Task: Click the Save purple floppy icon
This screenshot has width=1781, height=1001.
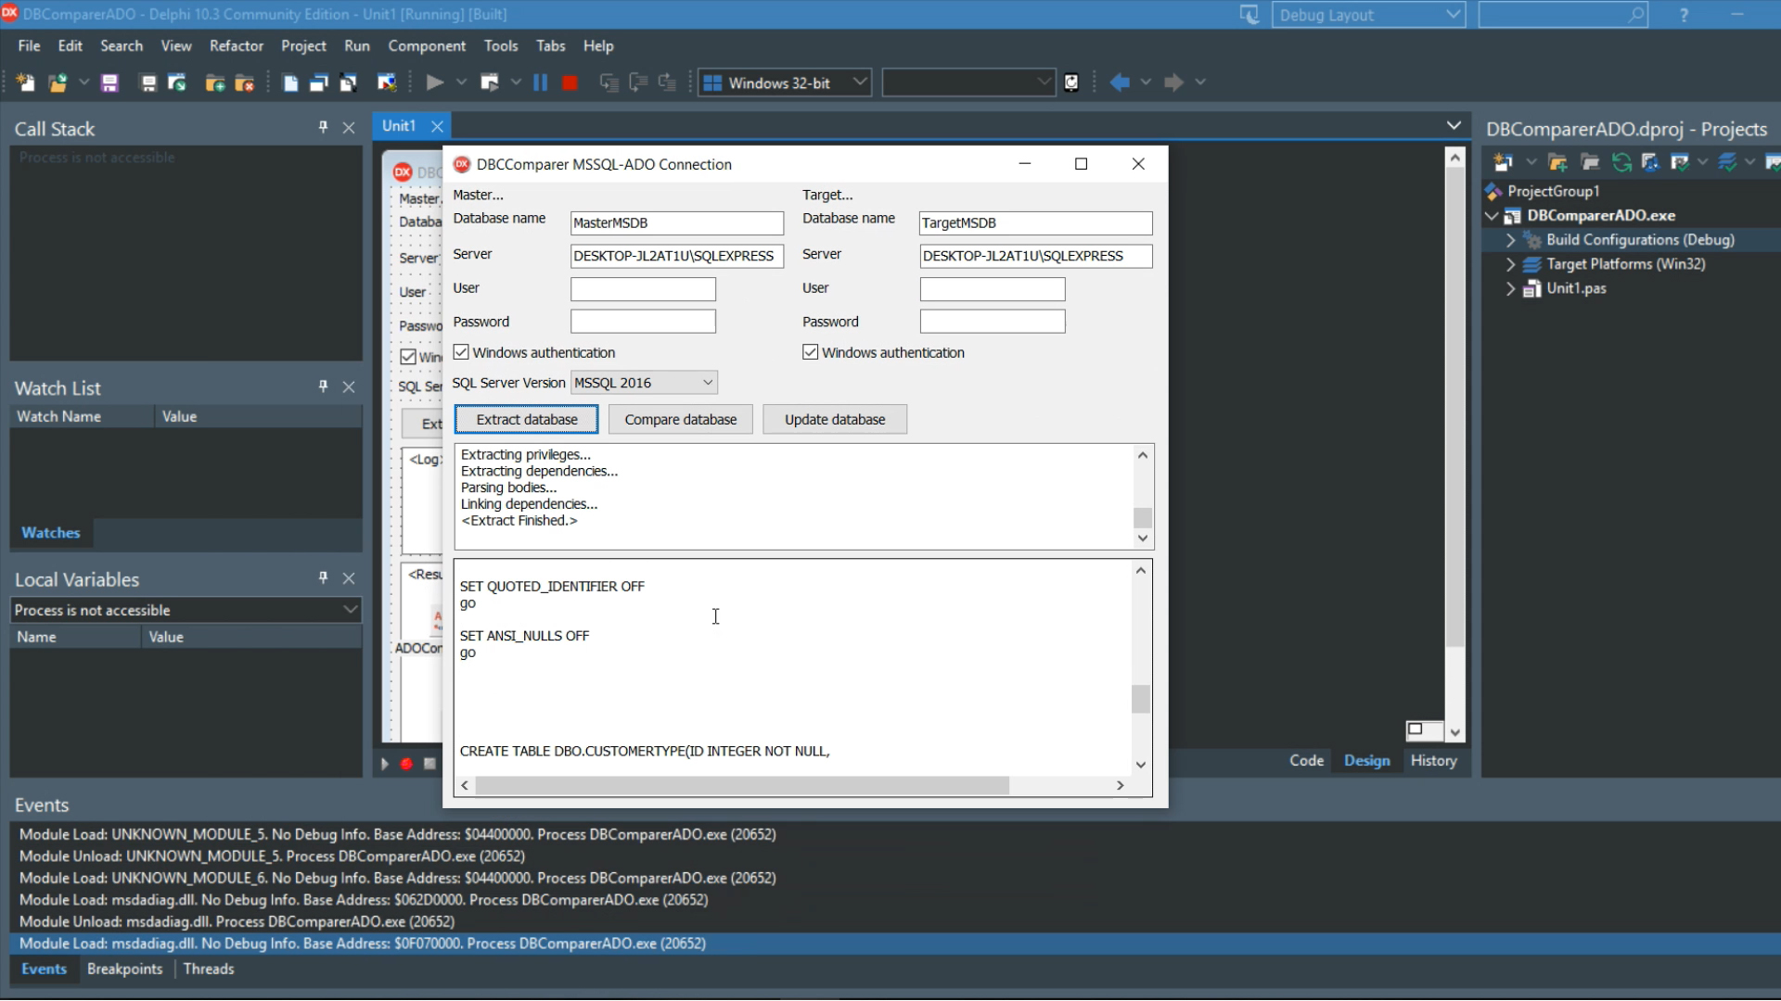Action: point(109,82)
